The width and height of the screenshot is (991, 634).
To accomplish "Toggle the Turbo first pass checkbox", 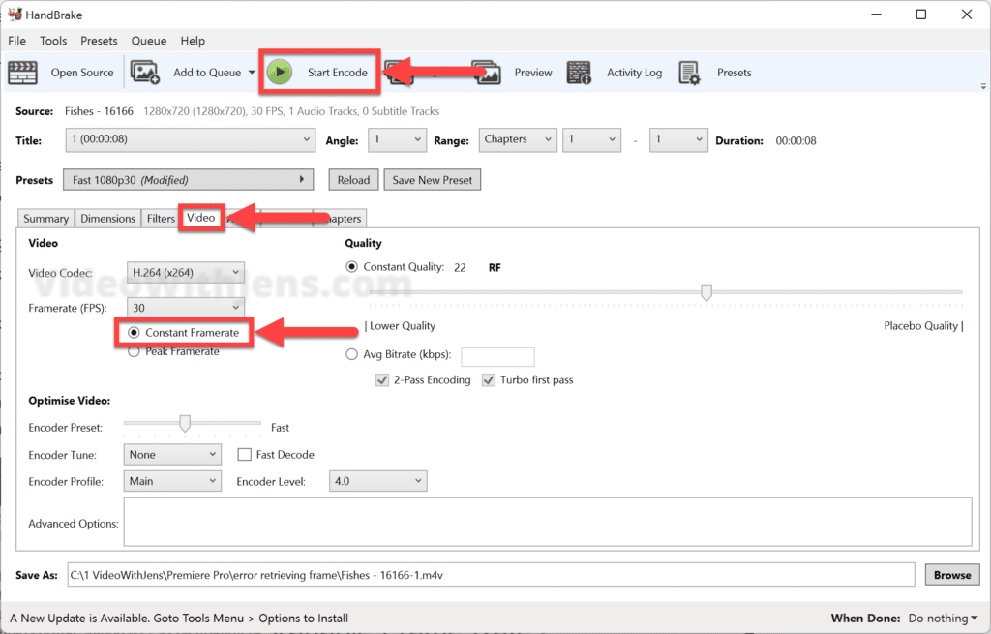I will (x=488, y=379).
